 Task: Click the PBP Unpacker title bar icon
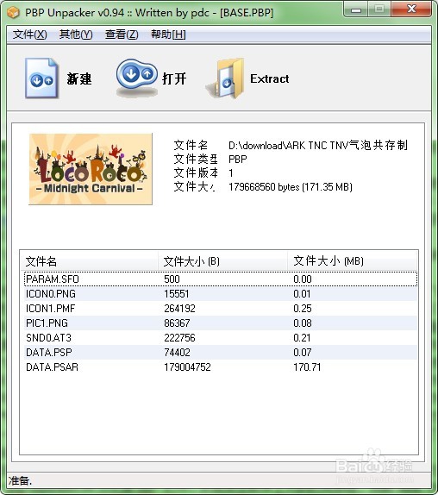coord(14,13)
